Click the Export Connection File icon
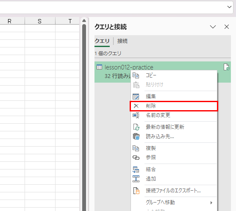Image resolution: width=236 pixels, height=211 pixels. point(136,191)
